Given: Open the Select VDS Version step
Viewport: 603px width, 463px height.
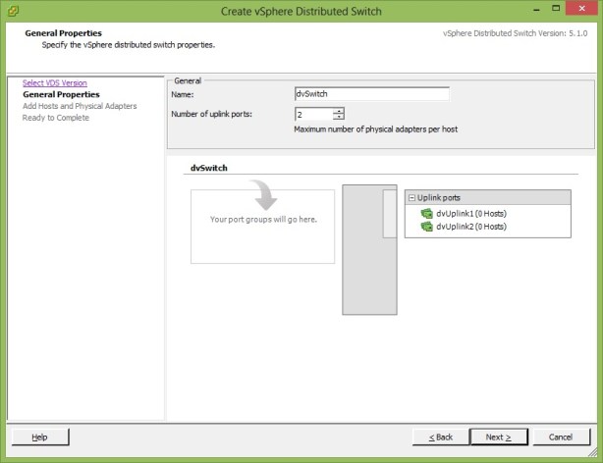Looking at the screenshot, I should click(54, 83).
